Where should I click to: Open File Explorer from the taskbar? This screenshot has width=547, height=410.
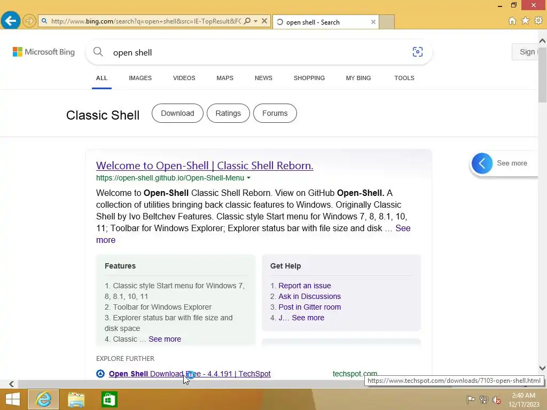(x=76, y=399)
